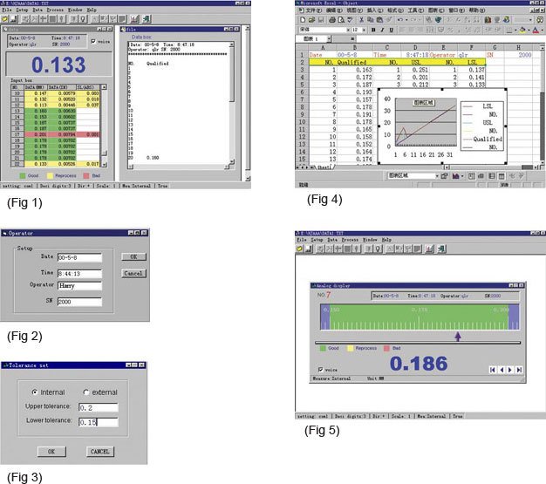The width and height of the screenshot is (546, 484).
Task: Open the chart objects dropdown on chart toolbar
Action: click(x=437, y=176)
